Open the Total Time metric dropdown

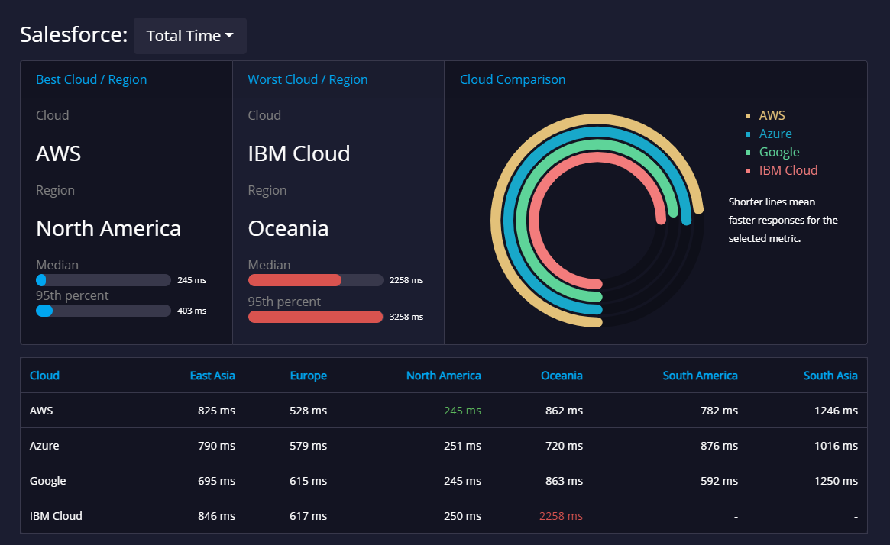tap(189, 35)
